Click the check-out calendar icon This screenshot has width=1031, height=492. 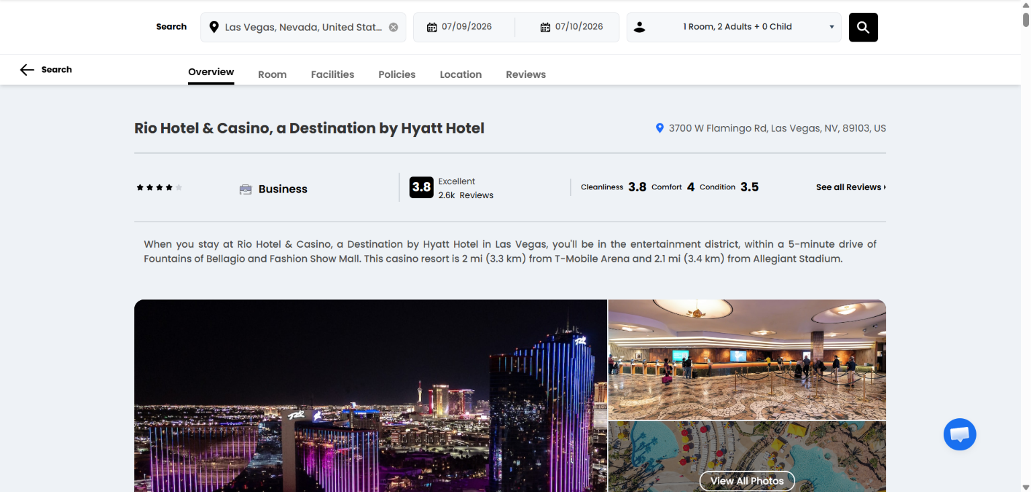[545, 28]
